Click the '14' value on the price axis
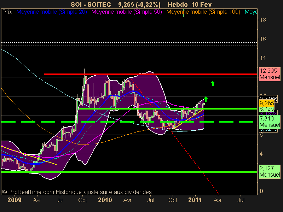Image resolution: width=283 pixels, height=212 pixels. pyautogui.click(x=263, y=58)
